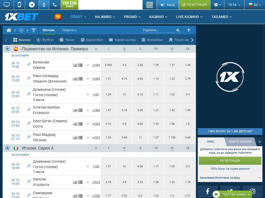265x198 pixels.
Task: Select odds 2.952 for Валенсия win
Action: 108,65
